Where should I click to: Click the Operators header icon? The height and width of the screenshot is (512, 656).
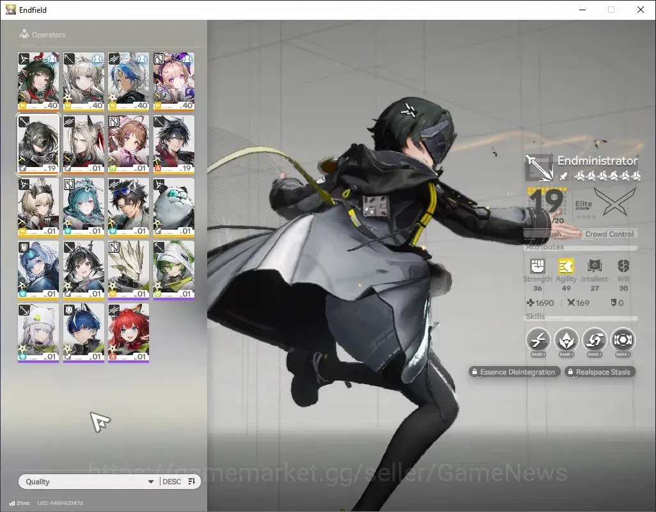point(24,33)
